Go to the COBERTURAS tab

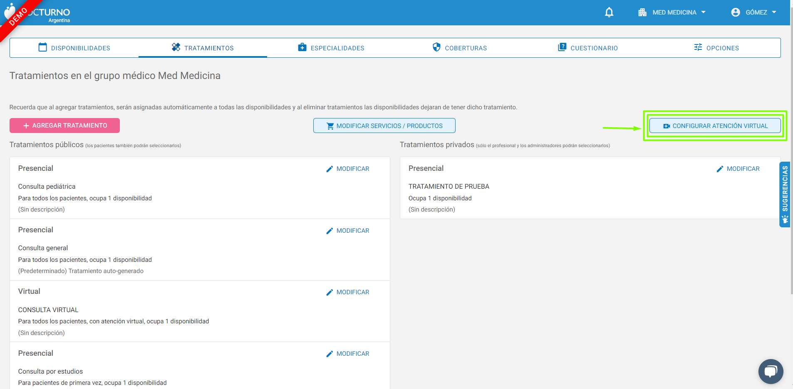(460, 48)
